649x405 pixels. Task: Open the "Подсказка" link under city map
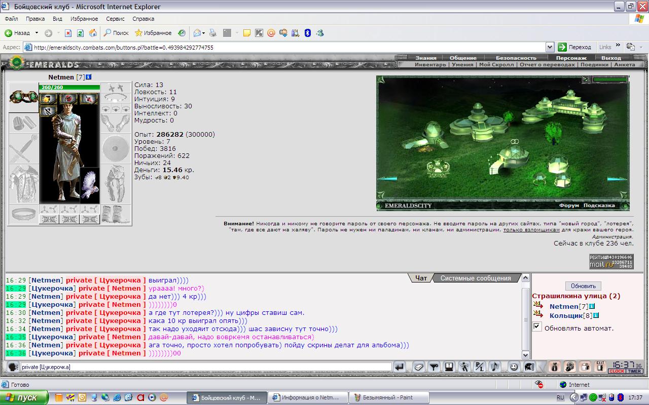click(599, 206)
